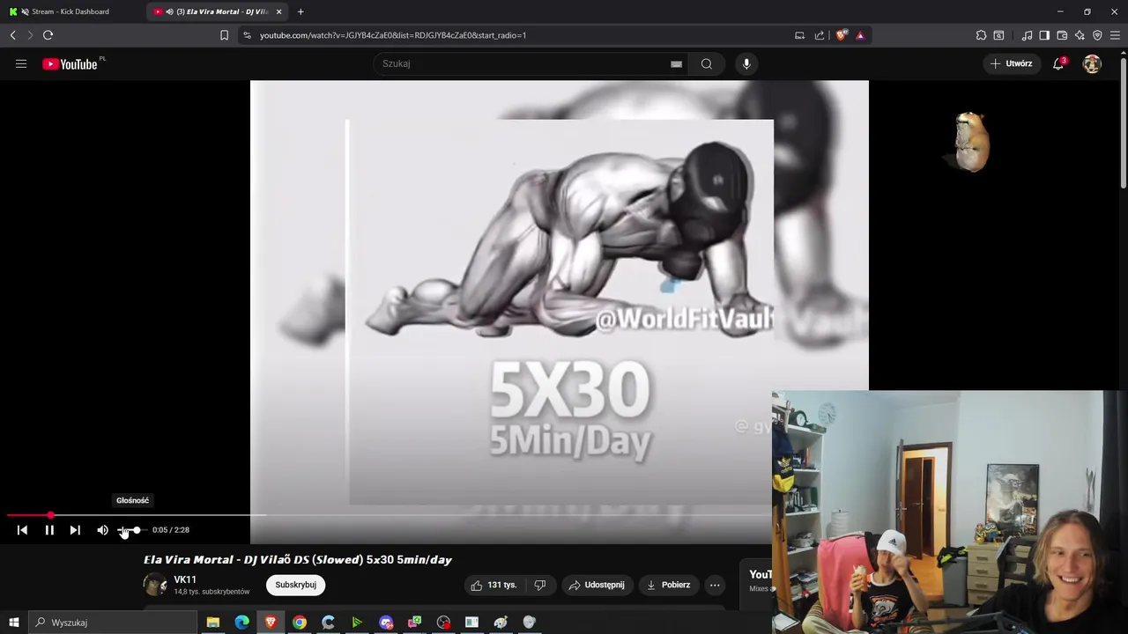
Task: Open Brave Shields lion icon
Action: 842,35
